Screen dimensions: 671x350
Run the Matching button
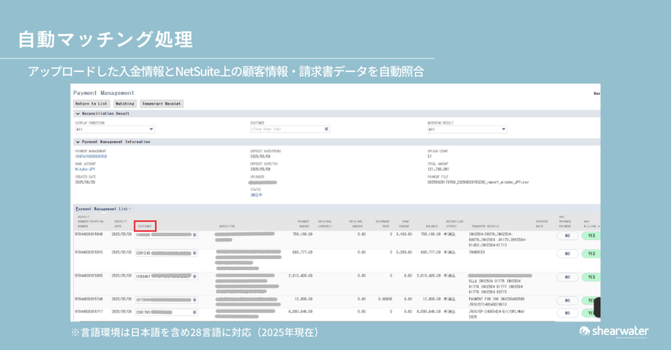125,104
